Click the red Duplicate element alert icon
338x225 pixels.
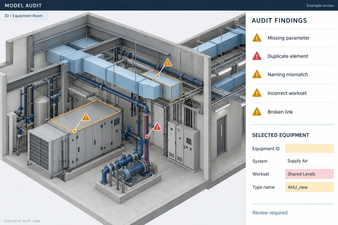tap(257, 56)
